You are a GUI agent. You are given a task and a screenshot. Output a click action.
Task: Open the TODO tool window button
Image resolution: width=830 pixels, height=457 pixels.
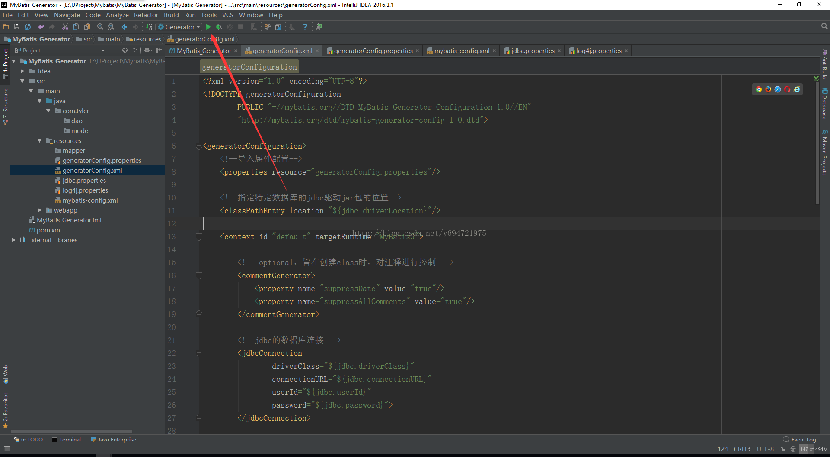29,440
